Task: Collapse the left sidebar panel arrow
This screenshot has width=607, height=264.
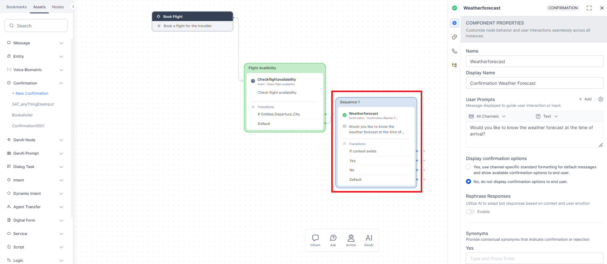Action: click(x=73, y=6)
